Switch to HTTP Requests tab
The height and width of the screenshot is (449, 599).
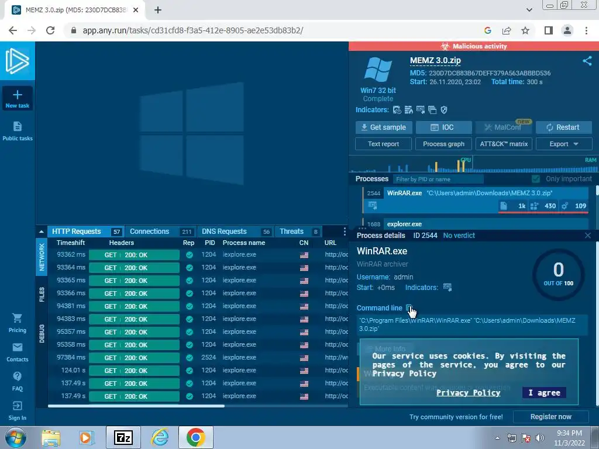point(85,232)
